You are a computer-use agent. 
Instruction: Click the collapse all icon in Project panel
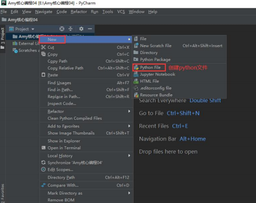[x=70, y=29]
